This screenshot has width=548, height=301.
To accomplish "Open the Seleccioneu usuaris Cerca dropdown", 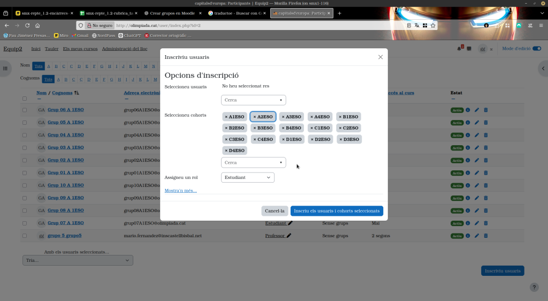I will click(253, 100).
